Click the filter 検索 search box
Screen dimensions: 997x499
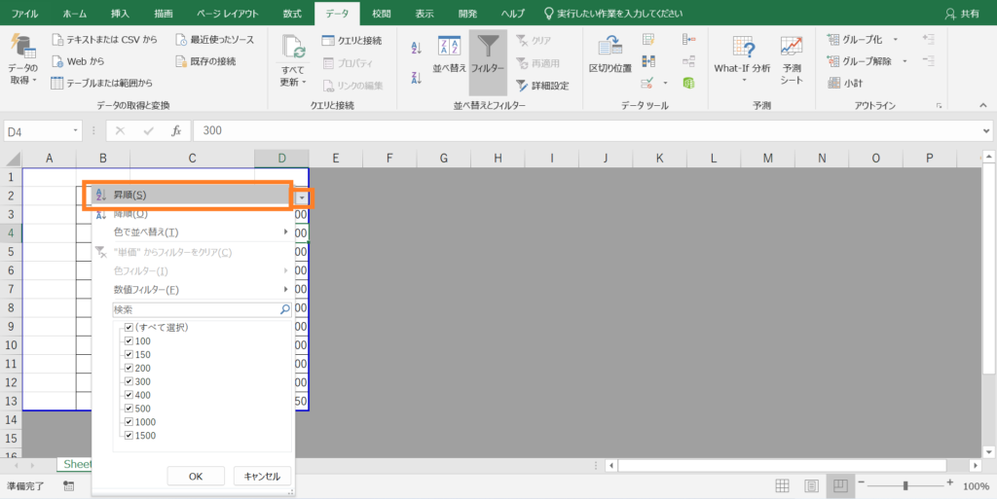203,310
